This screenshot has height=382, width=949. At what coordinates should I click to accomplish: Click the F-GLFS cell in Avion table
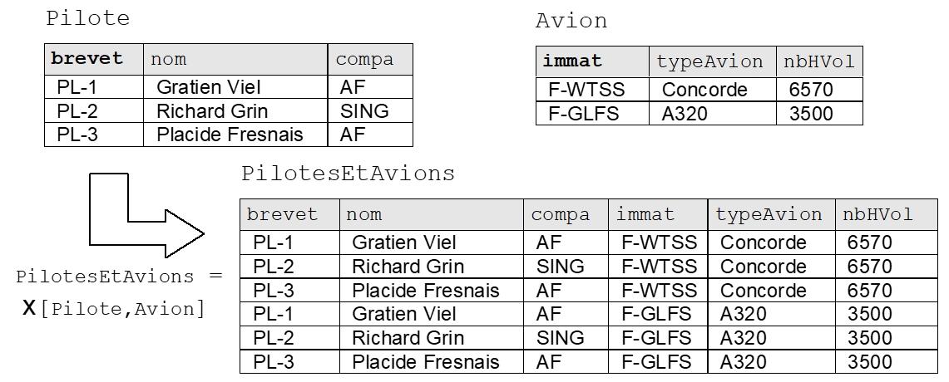pyautogui.click(x=583, y=114)
